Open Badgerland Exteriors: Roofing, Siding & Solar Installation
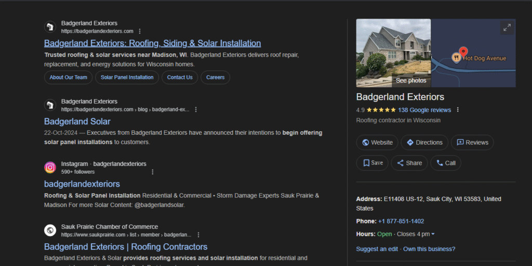The image size is (532, 266). pos(152,44)
